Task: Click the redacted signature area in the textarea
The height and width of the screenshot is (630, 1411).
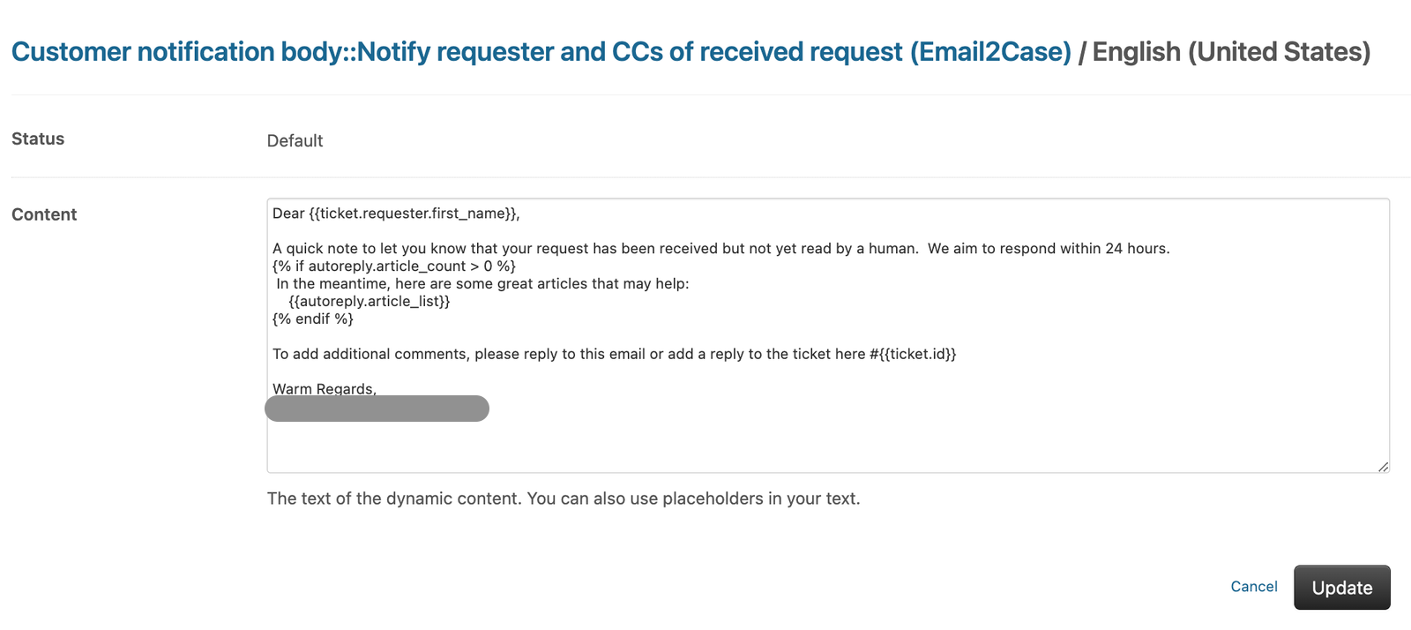Action: [x=377, y=409]
